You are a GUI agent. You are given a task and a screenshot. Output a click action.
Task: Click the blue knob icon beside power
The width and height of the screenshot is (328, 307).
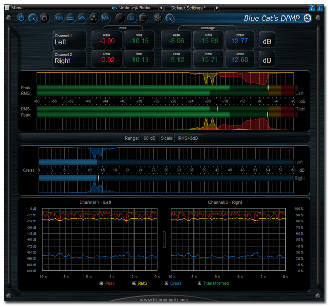point(33,19)
